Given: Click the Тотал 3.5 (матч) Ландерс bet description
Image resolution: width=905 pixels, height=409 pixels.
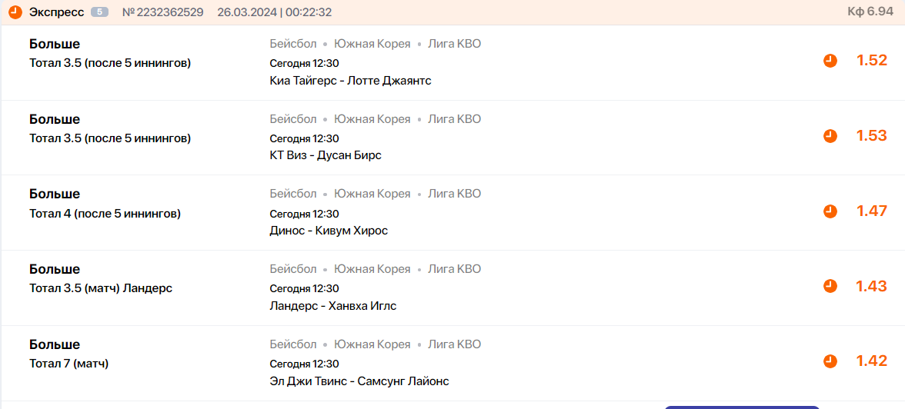Looking at the screenshot, I should point(101,288).
